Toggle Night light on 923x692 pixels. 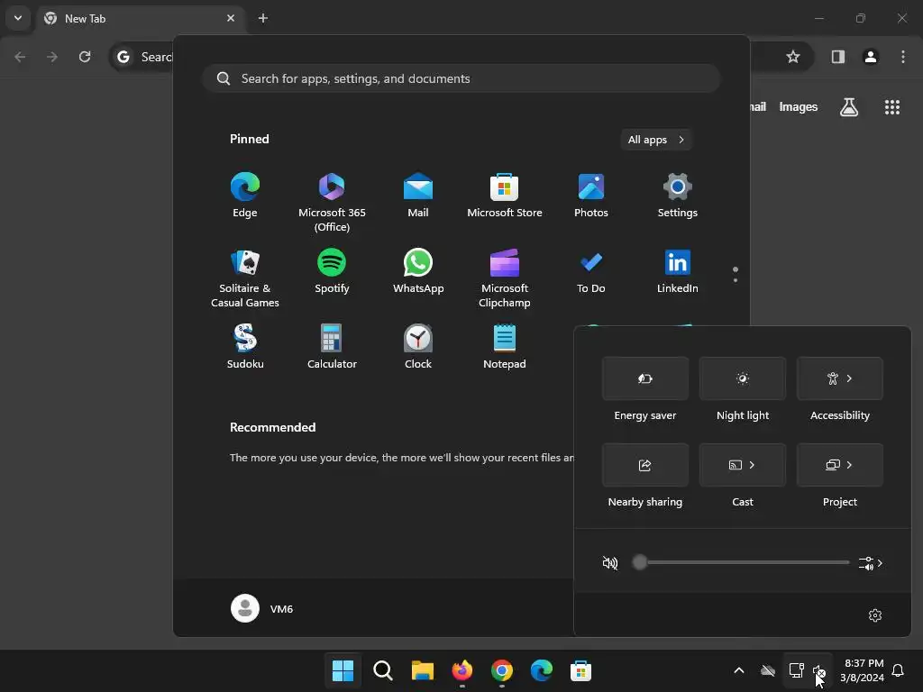pyautogui.click(x=743, y=378)
